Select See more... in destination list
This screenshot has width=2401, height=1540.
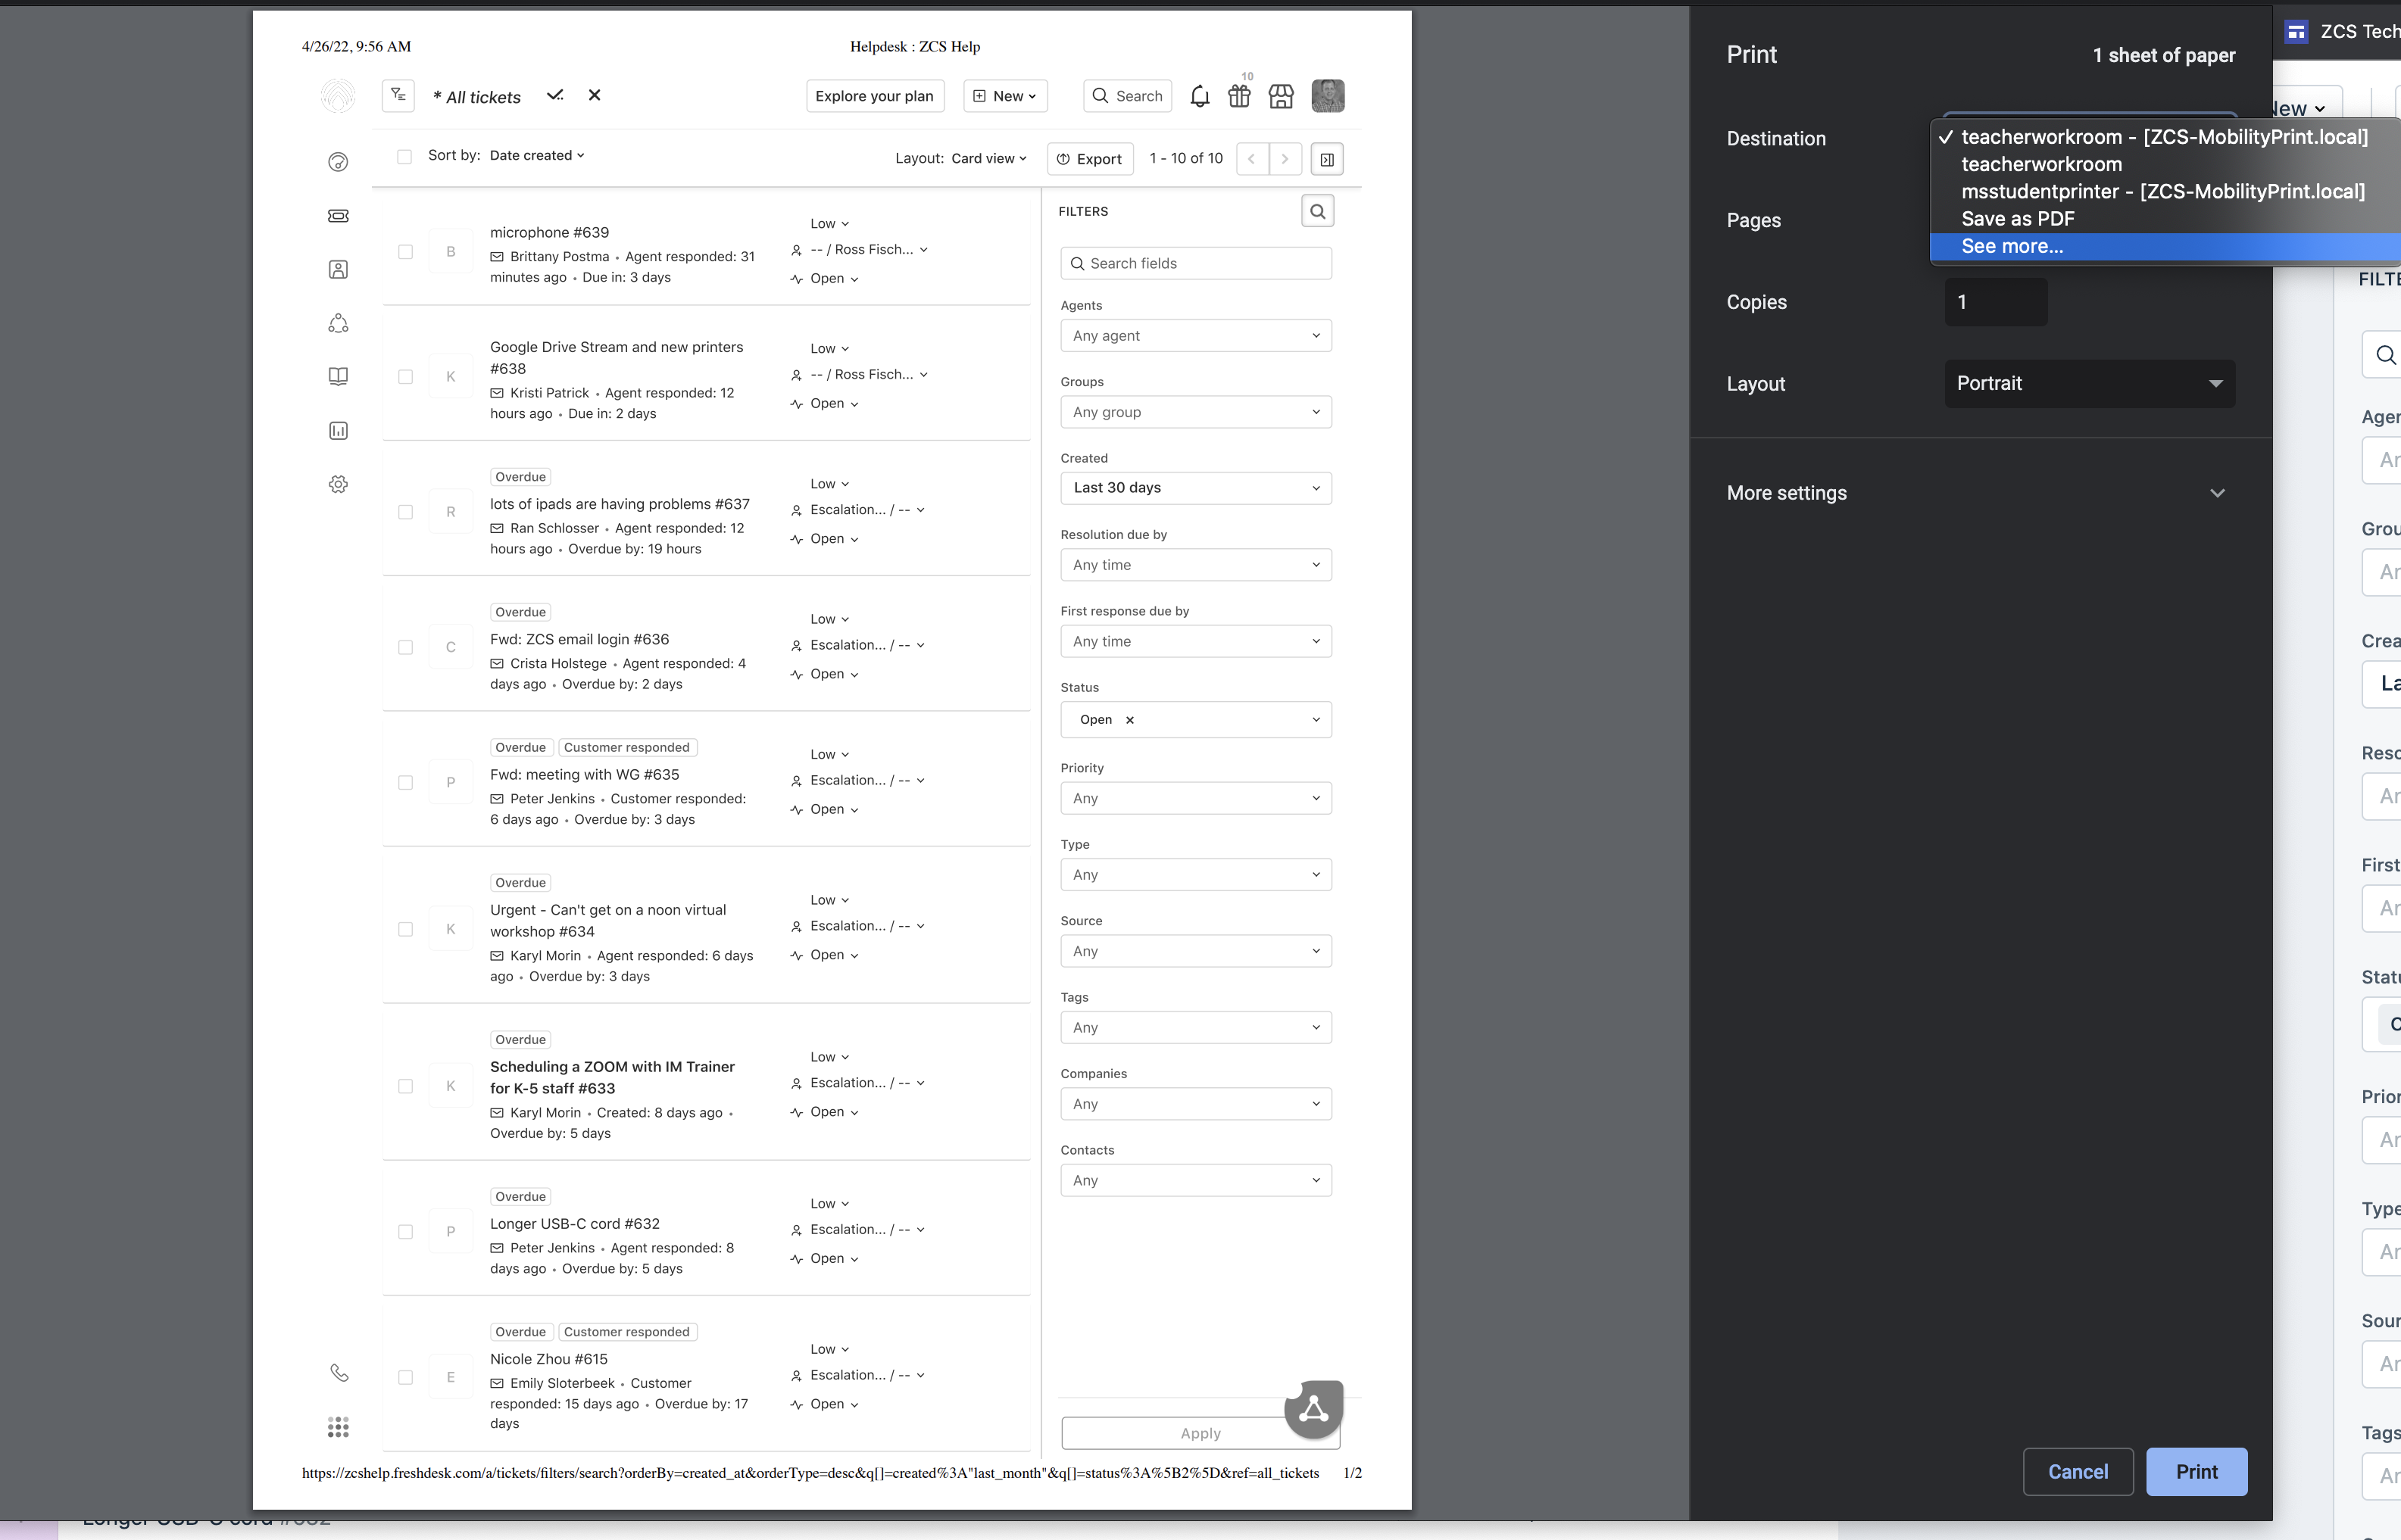tap(2011, 246)
